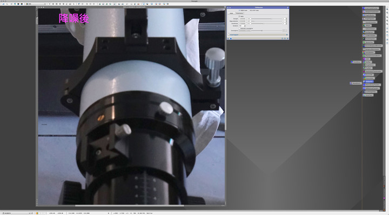Click the undo arrow in main toolbar
Image resolution: width=389 pixels, height=215 pixels.
[3, 4]
